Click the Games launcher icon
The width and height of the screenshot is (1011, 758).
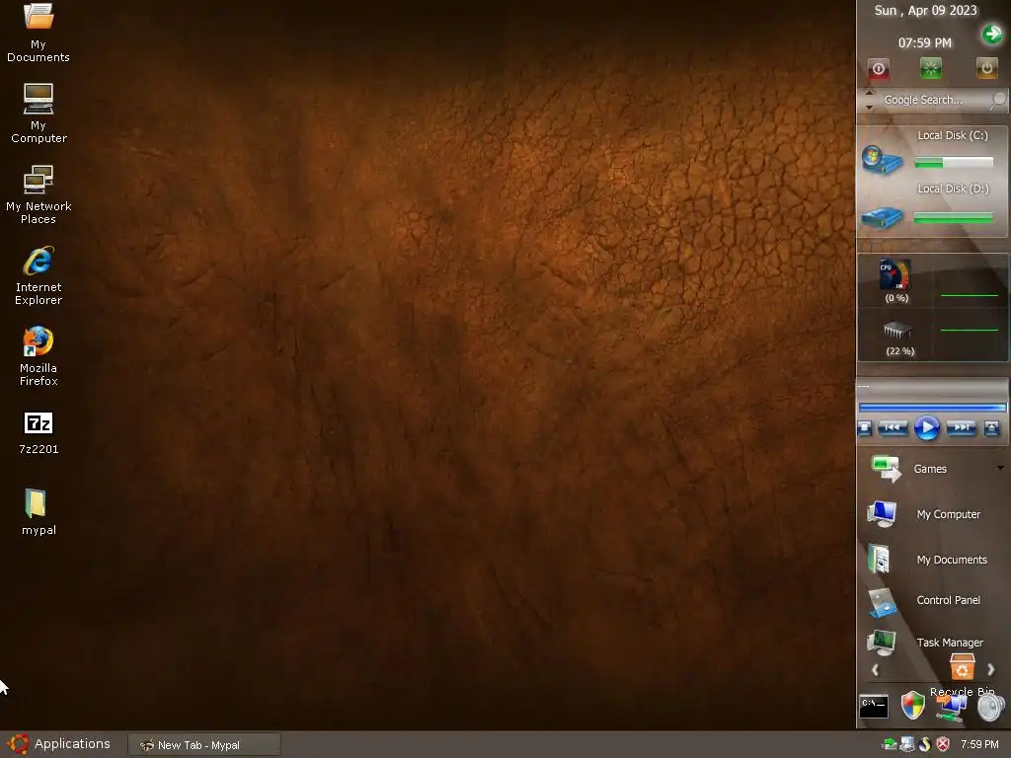coord(886,468)
